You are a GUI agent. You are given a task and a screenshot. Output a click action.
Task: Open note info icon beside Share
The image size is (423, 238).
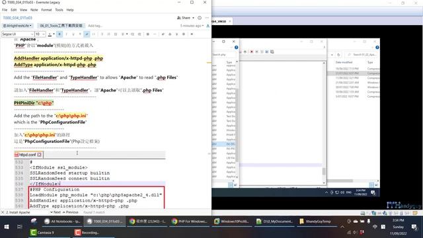[x=200, y=18]
